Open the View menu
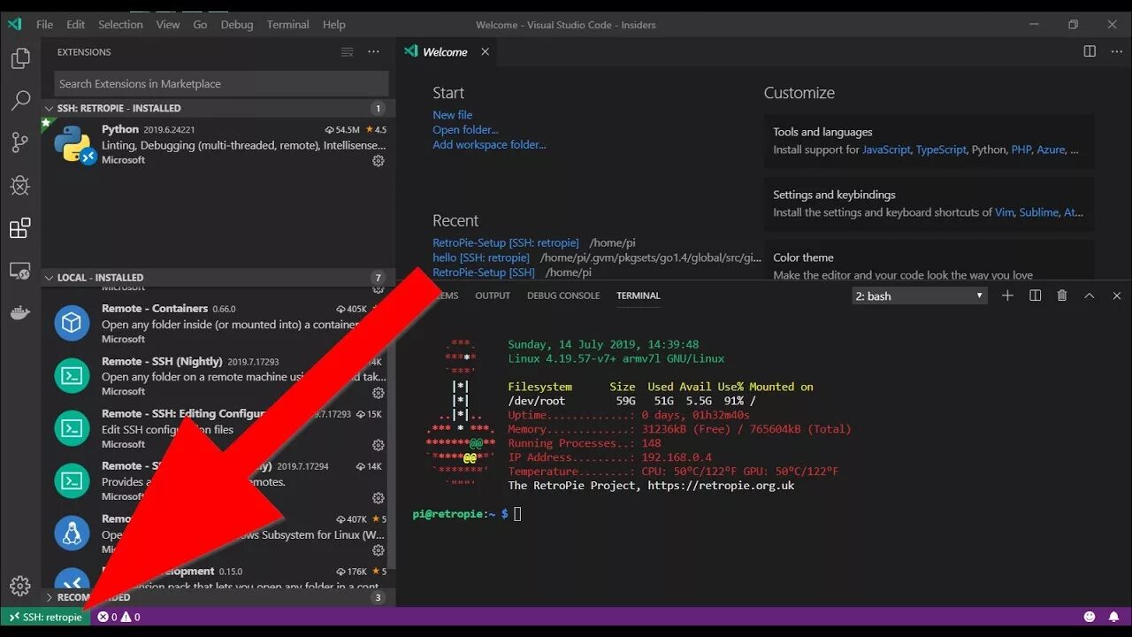This screenshot has height=637, width=1132. [168, 25]
